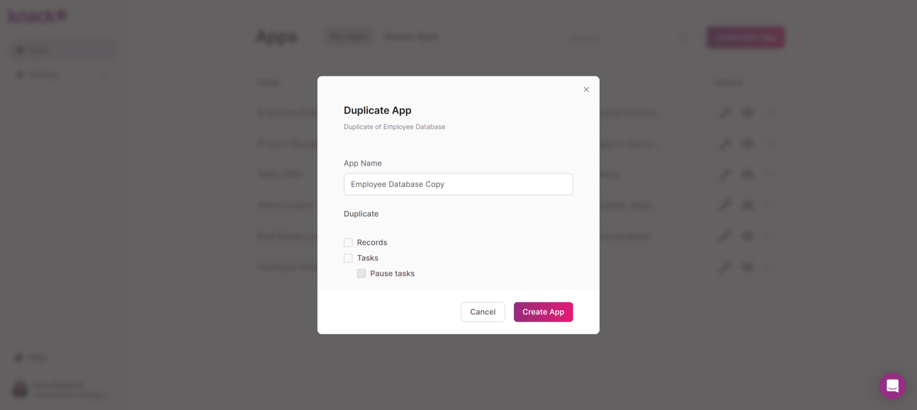
Task: Open more options for Sales CRM row
Action: click(770, 174)
